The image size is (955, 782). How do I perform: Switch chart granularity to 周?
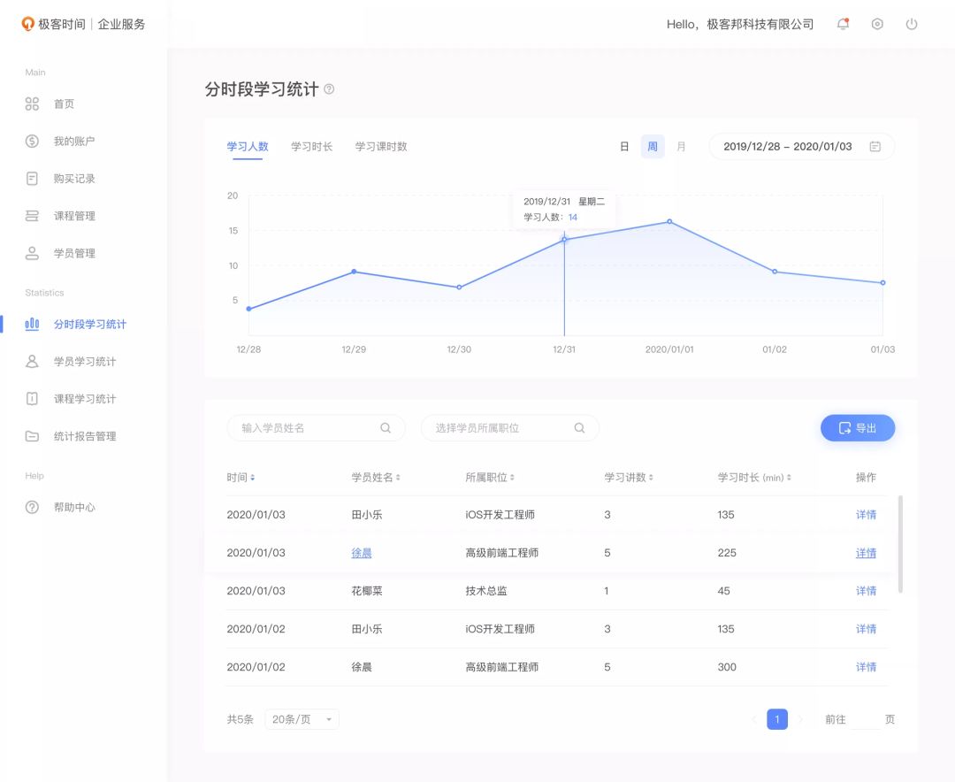653,146
